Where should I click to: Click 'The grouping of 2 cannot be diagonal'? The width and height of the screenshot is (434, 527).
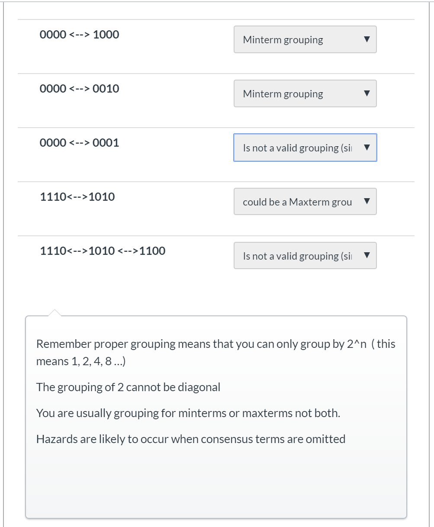[128, 387]
